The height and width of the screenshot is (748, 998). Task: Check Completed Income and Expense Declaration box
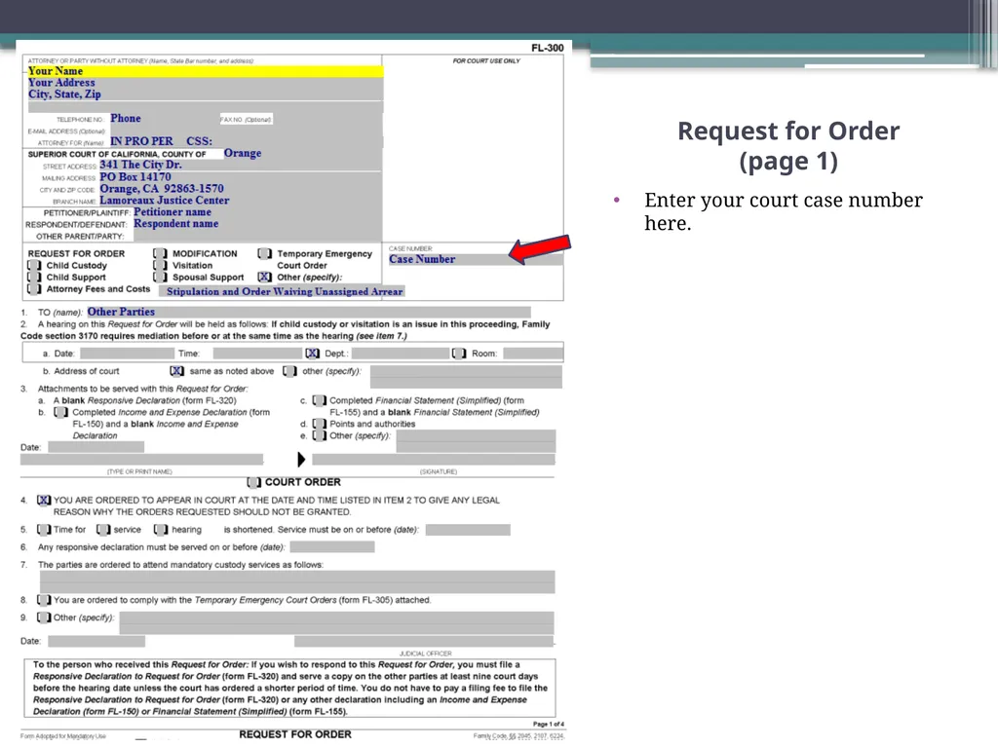[x=60, y=412]
